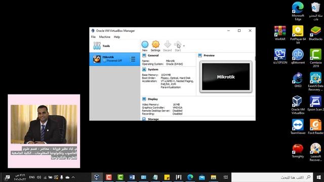
Task: Minimize the VirtualBox Manager window
Action: [228, 30]
